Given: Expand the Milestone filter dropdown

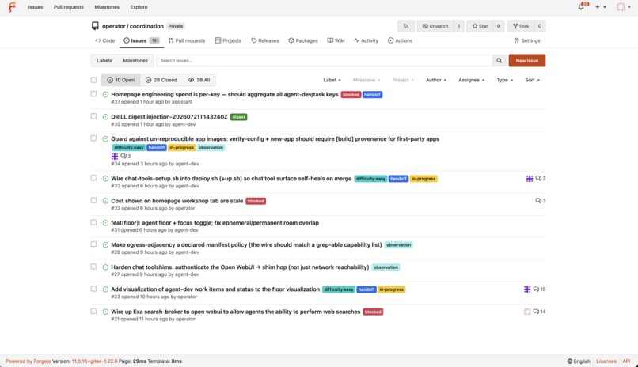Looking at the screenshot, I should tap(366, 80).
